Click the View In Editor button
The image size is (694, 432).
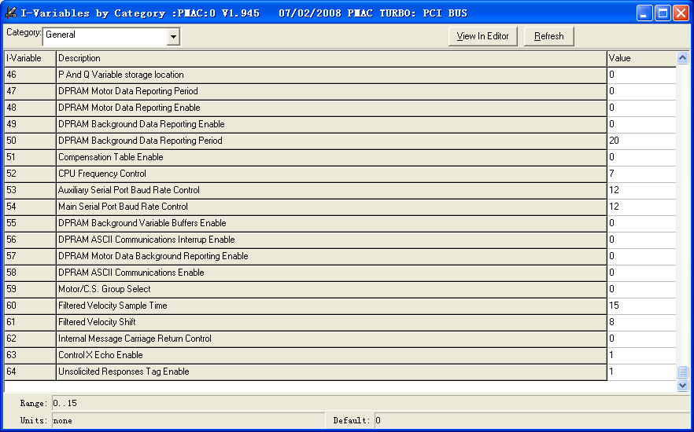[x=483, y=36]
